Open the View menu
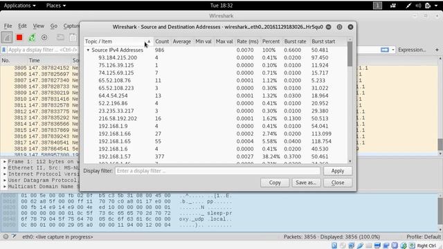 (39, 26)
